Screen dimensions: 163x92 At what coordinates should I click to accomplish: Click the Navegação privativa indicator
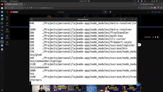147,4
